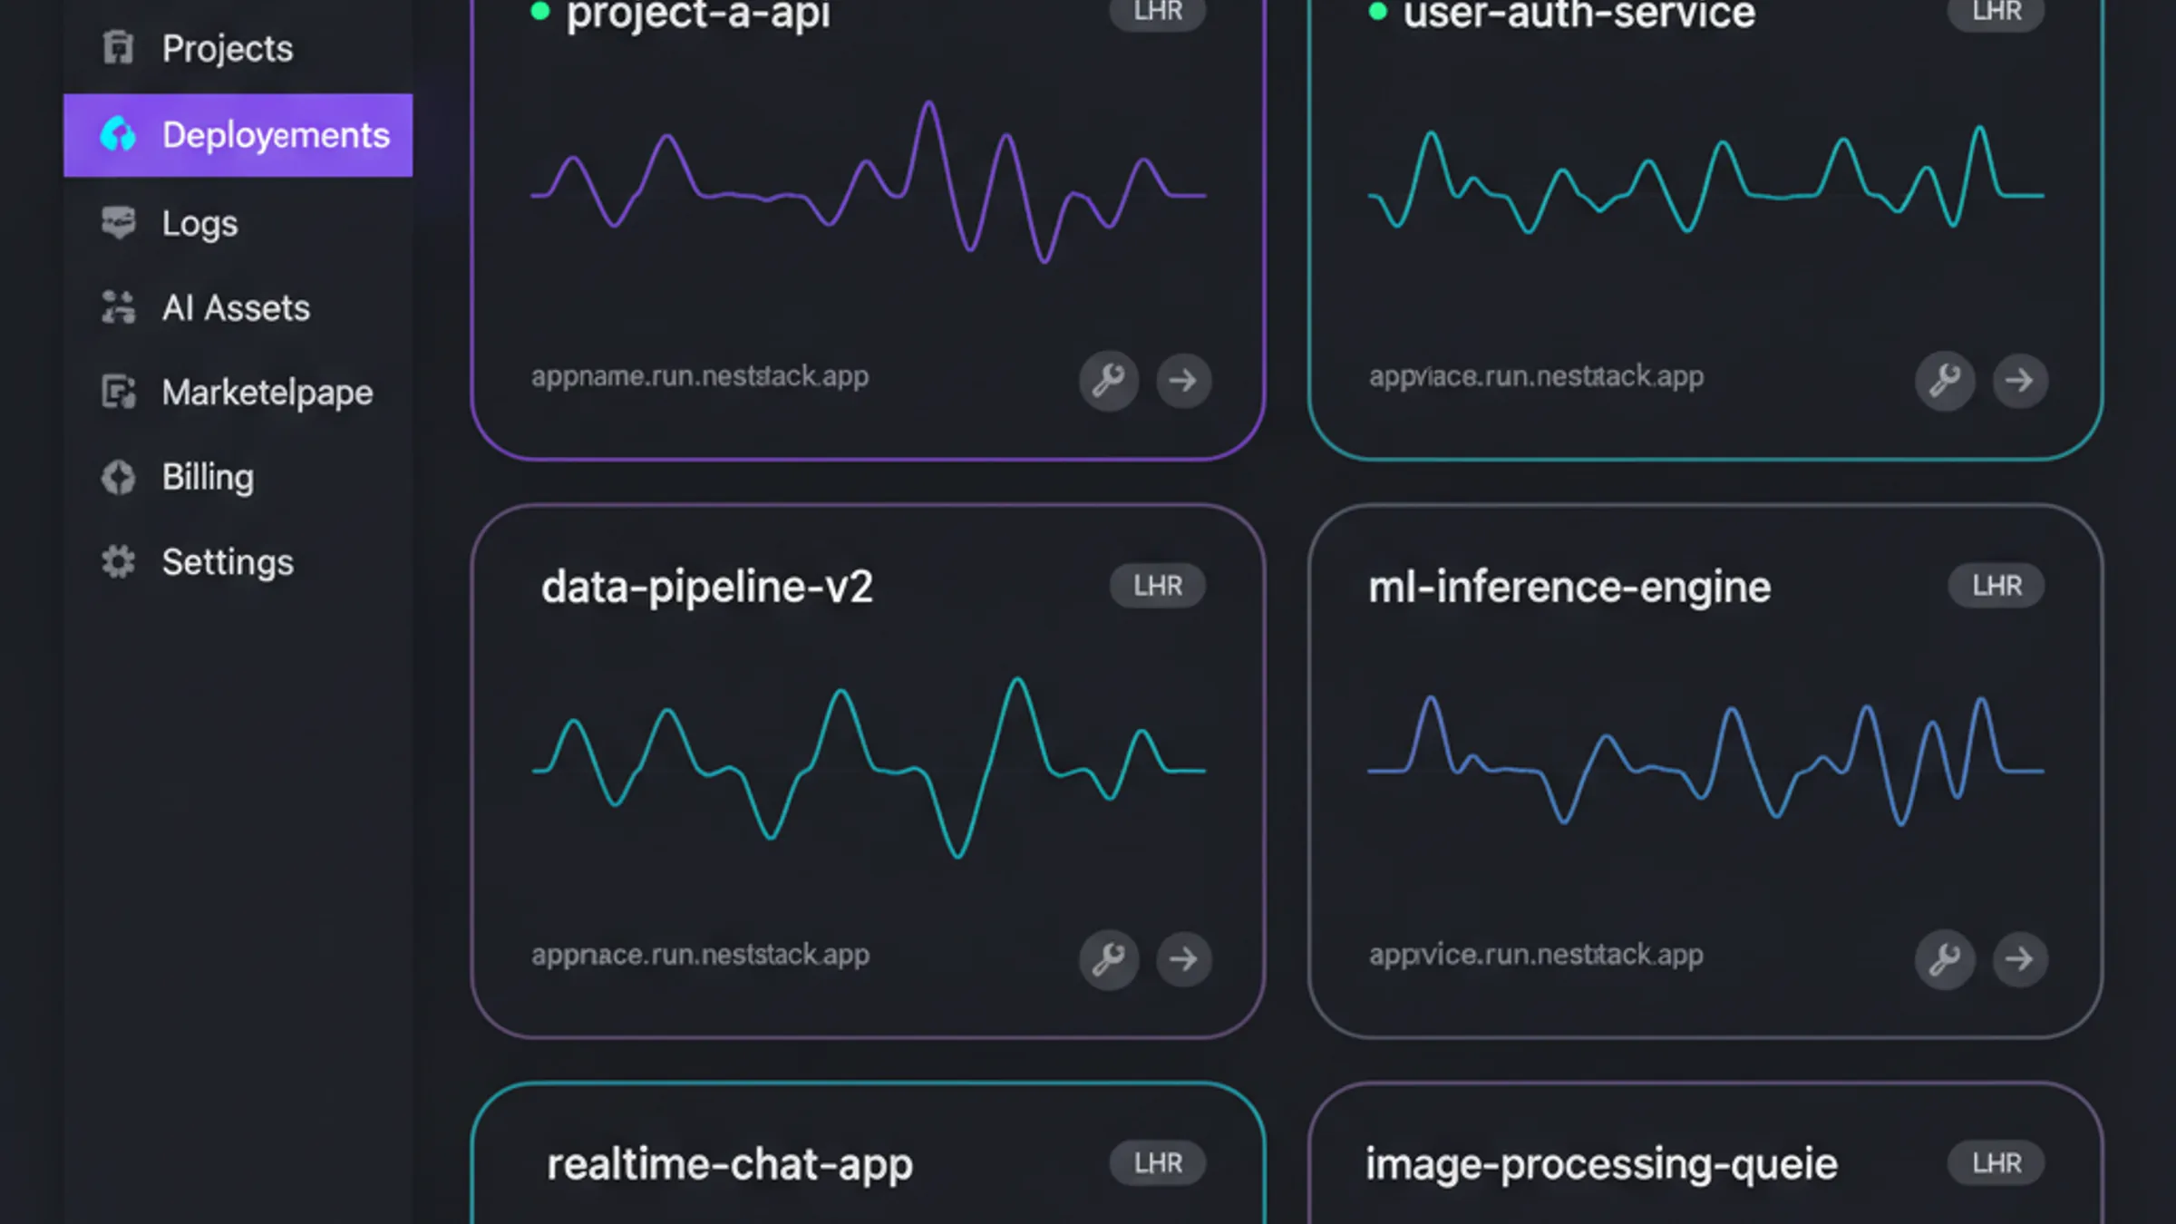Screen dimensions: 2176x1224
Task: Open user-auth-service's appviace.run.neststack.app link
Action: point(1536,376)
